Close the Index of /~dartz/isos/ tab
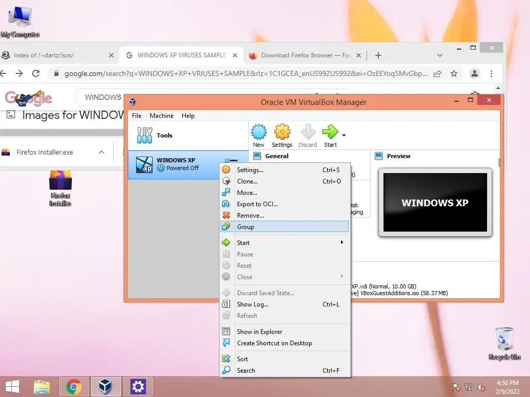Screen dimensions: 530x397 pyautogui.click(x=111, y=55)
